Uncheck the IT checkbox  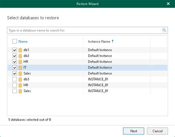point(14,67)
